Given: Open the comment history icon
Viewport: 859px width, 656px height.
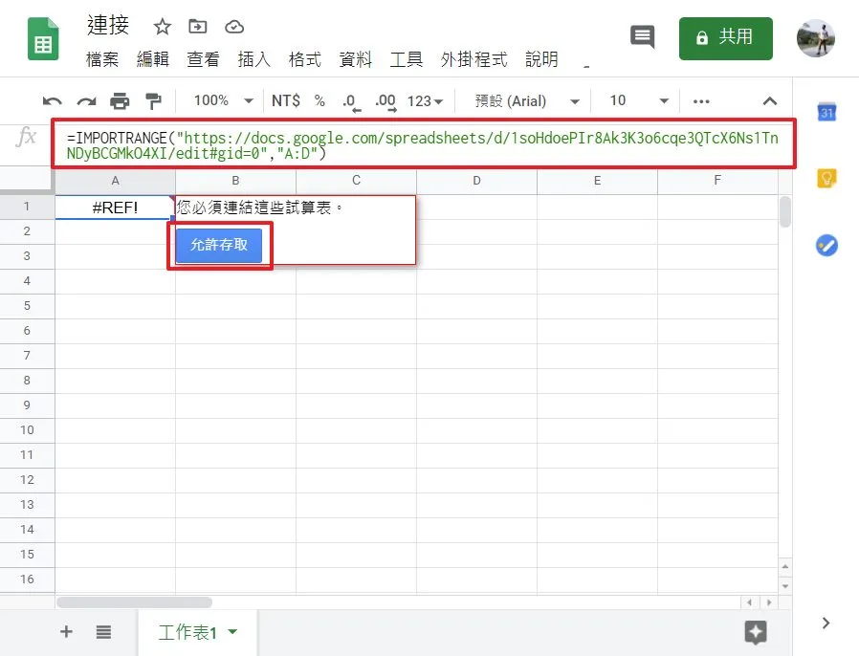Looking at the screenshot, I should coord(643,37).
